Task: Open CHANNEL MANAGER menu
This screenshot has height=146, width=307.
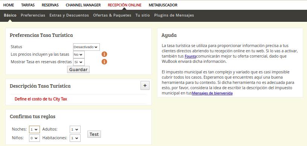Action: click(83, 5)
